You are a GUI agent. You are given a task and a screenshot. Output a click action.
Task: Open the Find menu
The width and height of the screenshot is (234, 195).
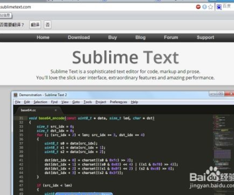tap(54, 102)
